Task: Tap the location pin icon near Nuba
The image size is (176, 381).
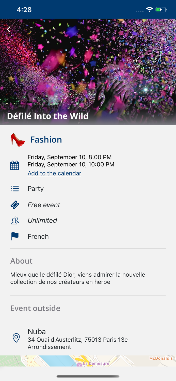Action: [x=16, y=338]
